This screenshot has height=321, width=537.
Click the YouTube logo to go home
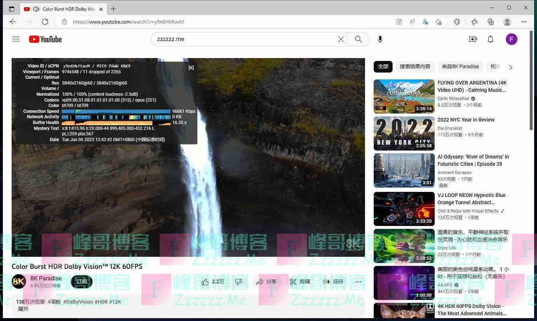click(x=45, y=39)
